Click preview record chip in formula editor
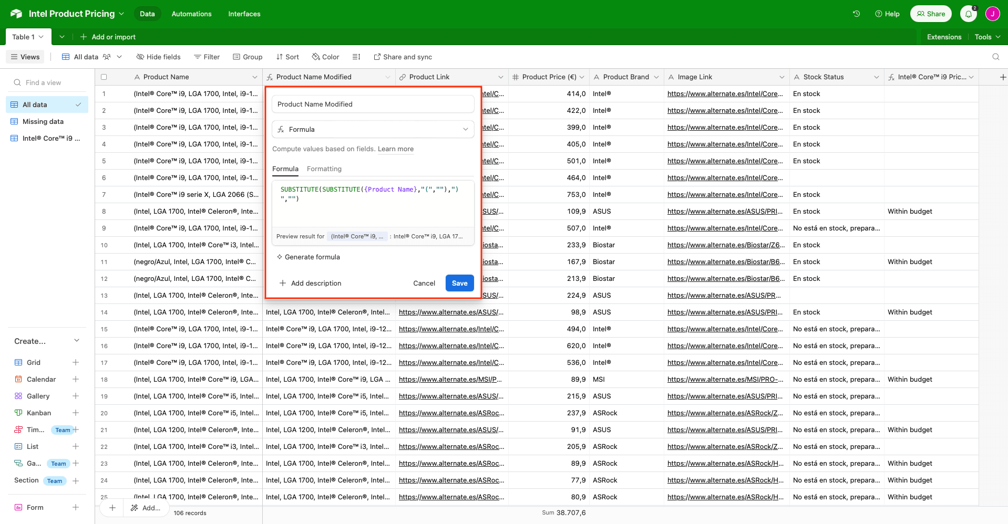1008x524 pixels. (357, 236)
